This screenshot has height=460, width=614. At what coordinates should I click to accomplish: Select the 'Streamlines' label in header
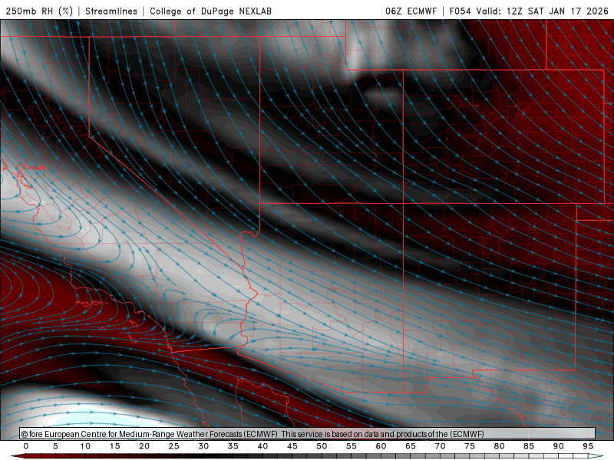tap(111, 11)
